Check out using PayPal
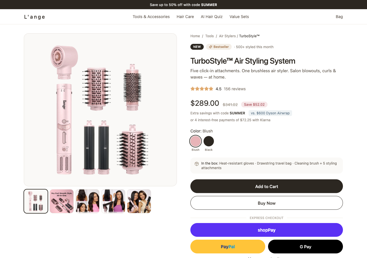This screenshot has height=258, width=367. (x=228, y=247)
